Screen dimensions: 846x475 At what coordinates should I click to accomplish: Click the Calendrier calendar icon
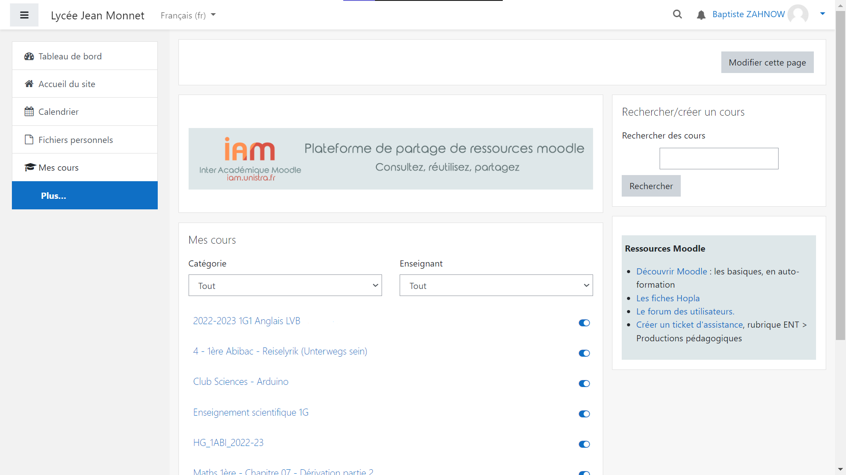pos(29,112)
